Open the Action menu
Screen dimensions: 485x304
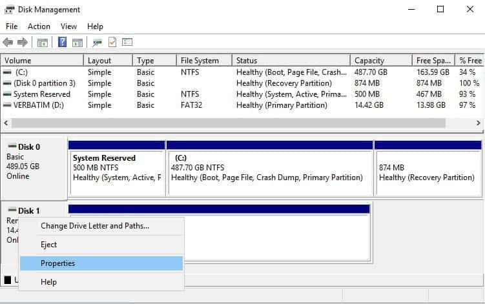point(39,26)
